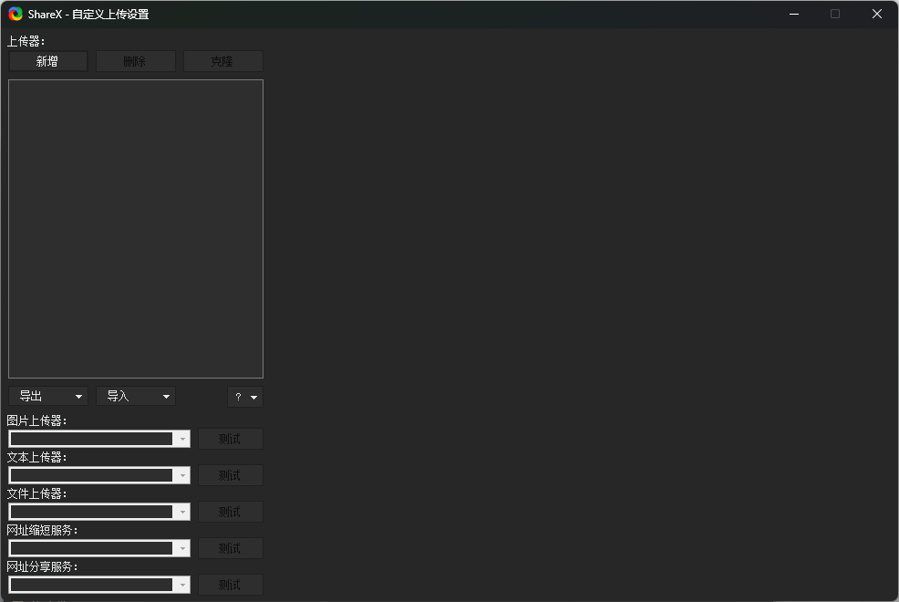Viewport: 899px width, 602px height.
Task: Click inside the empty uploader list box
Action: point(136,229)
